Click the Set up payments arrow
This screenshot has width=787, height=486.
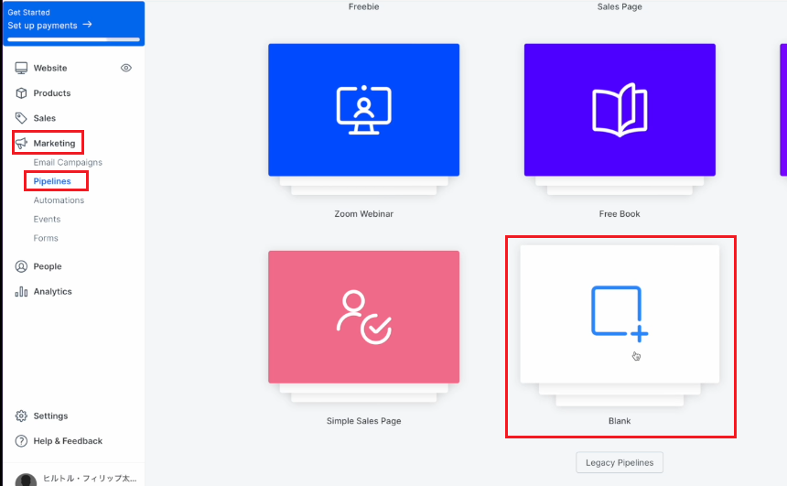coord(87,24)
